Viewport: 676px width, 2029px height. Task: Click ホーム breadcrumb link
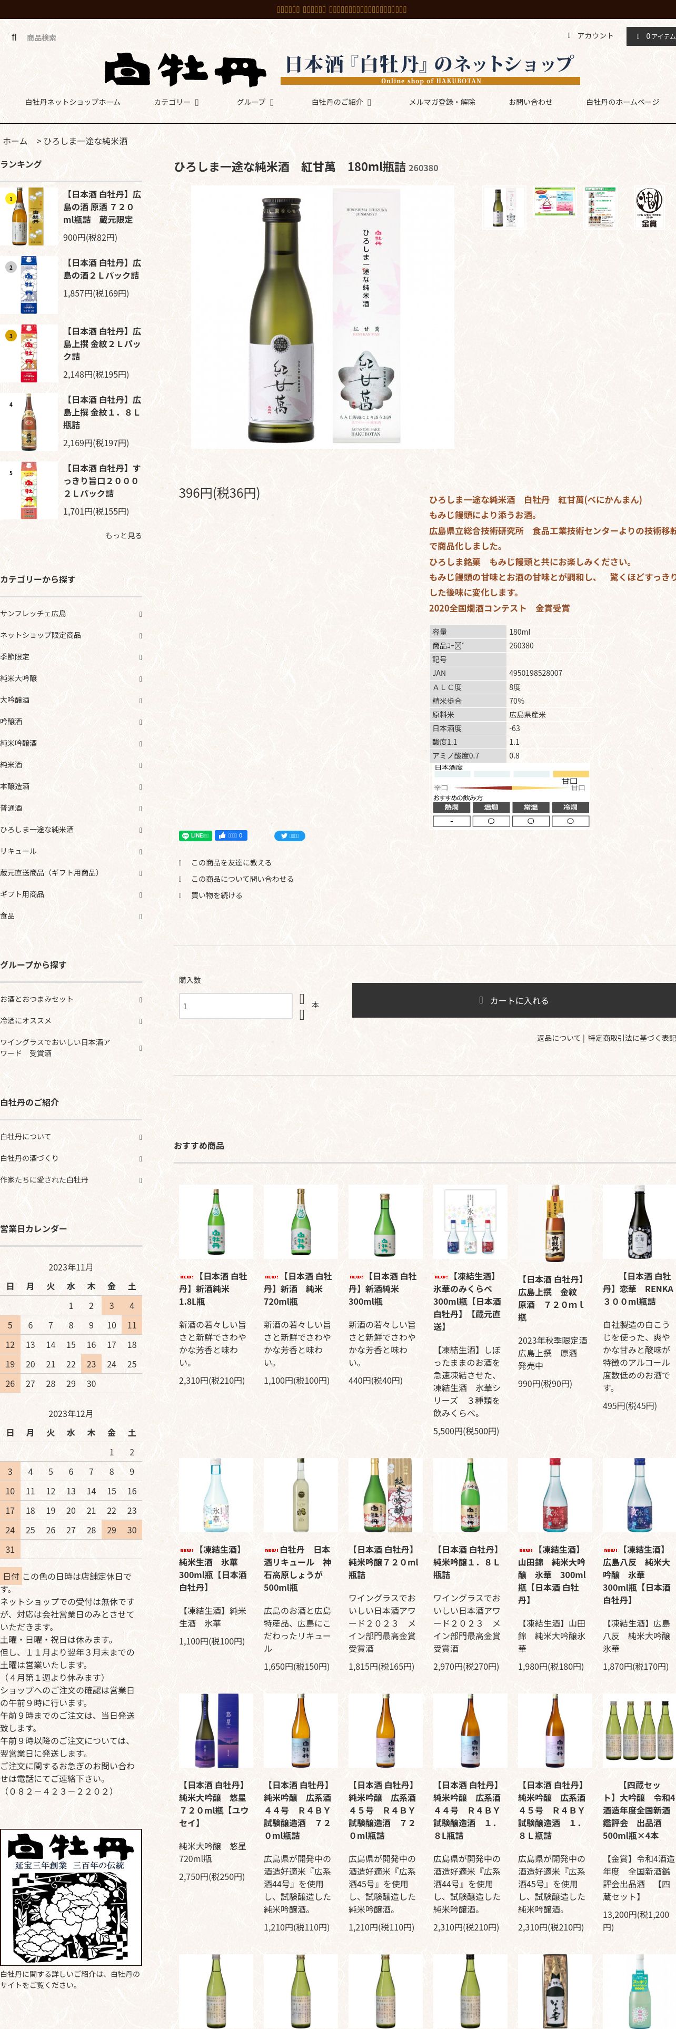(x=15, y=141)
